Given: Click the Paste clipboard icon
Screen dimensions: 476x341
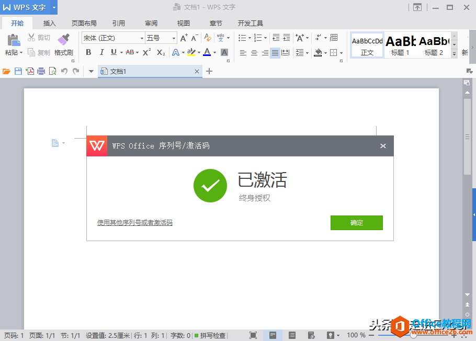Looking at the screenshot, I should [x=14, y=40].
